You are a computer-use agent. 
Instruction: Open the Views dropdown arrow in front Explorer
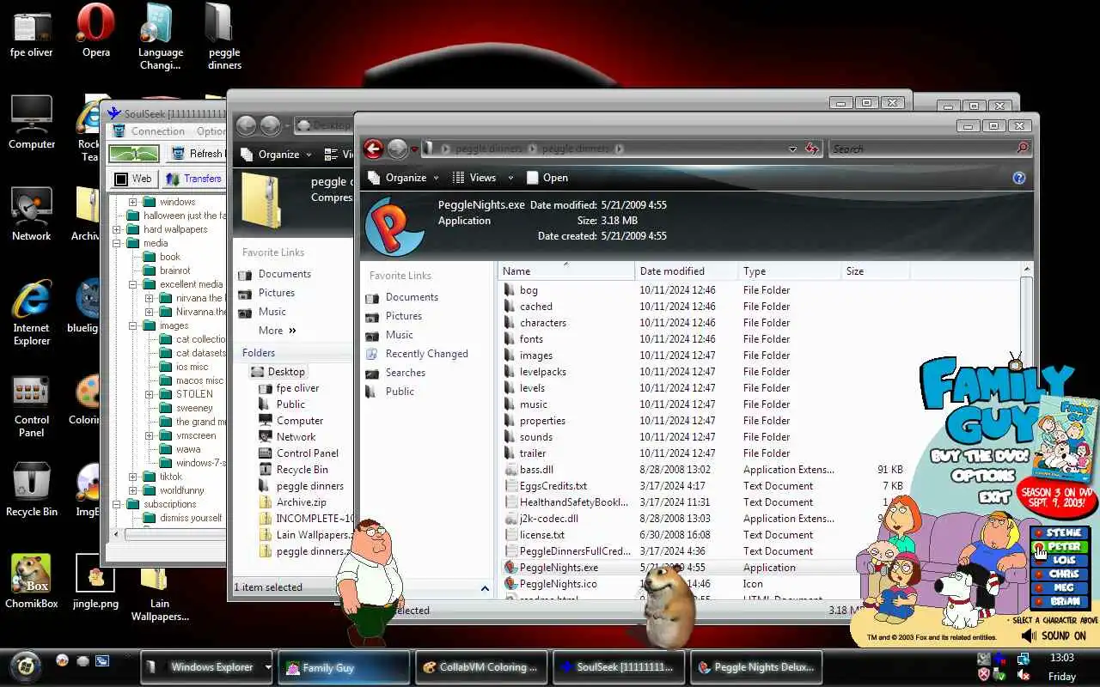[510, 178]
